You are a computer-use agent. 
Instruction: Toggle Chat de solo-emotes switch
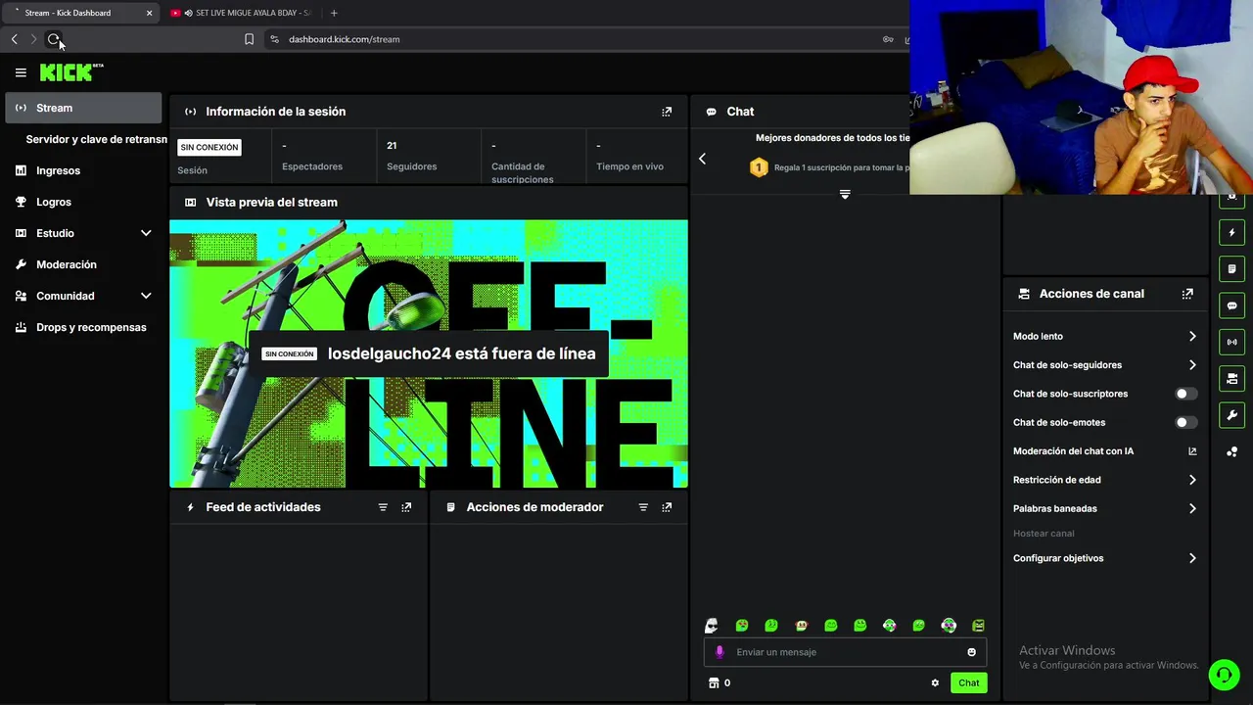(x=1185, y=422)
